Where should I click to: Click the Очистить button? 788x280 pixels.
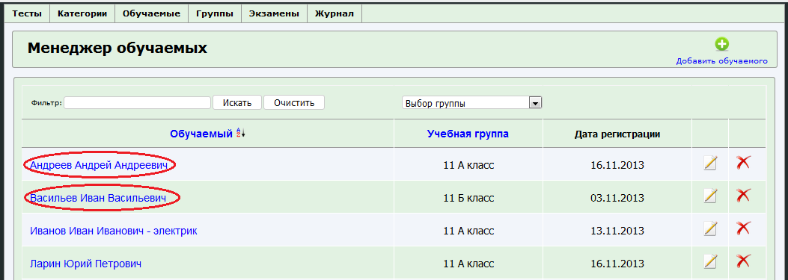pos(294,103)
